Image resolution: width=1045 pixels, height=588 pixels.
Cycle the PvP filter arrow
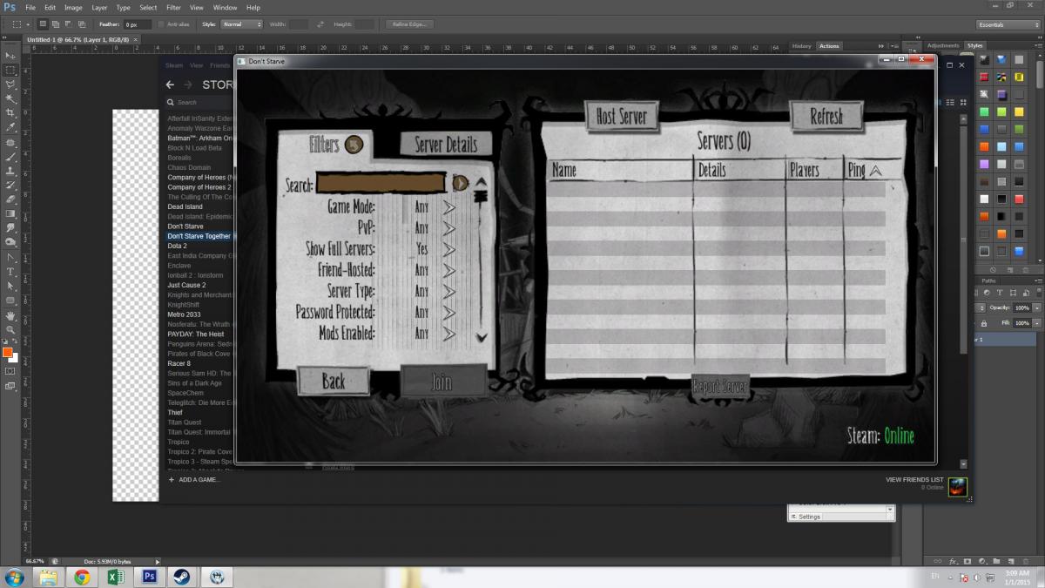(x=448, y=228)
